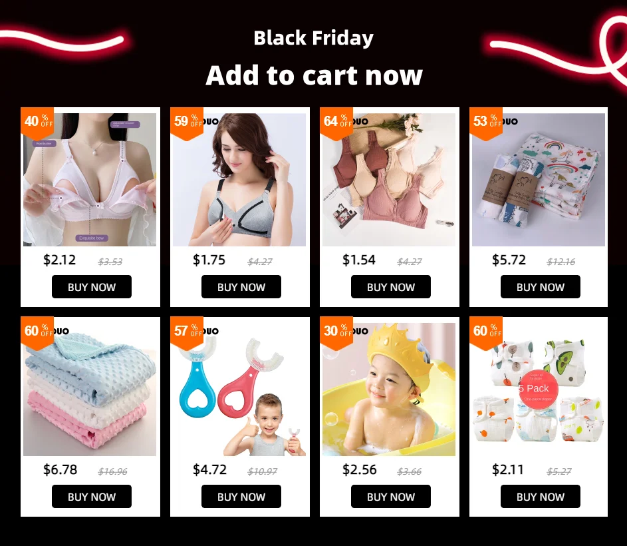Viewport: 627px width, 546px height.
Task: Buy the $4.72 U-shaped toothbrush
Action: tap(241, 496)
